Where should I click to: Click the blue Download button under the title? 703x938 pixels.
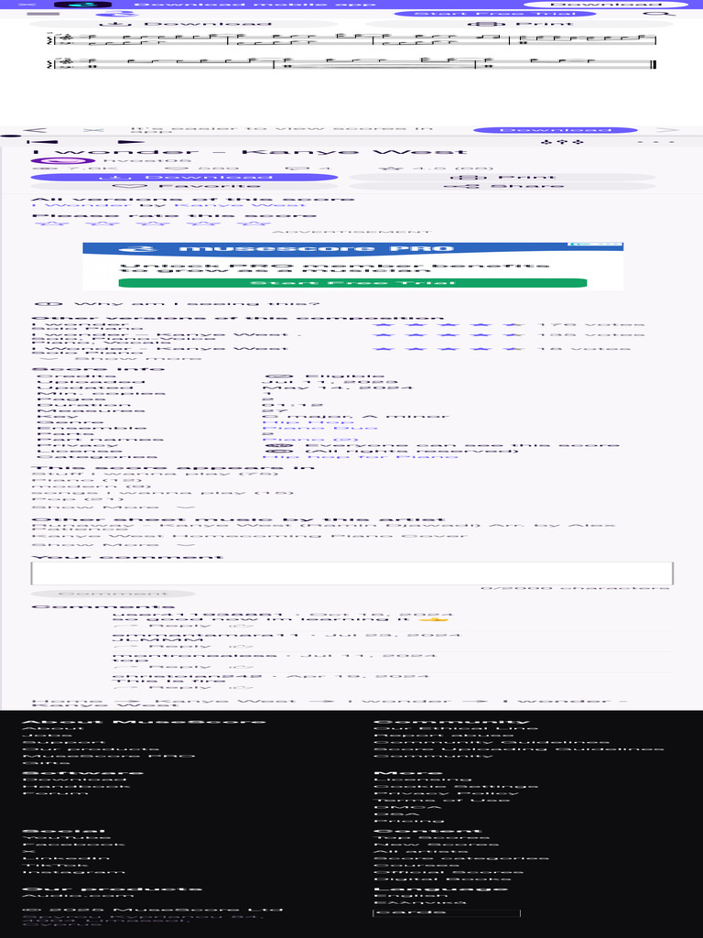coord(184,177)
